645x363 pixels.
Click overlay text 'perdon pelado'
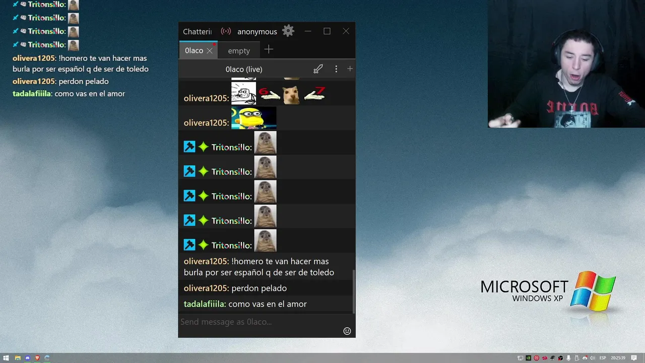click(x=84, y=81)
